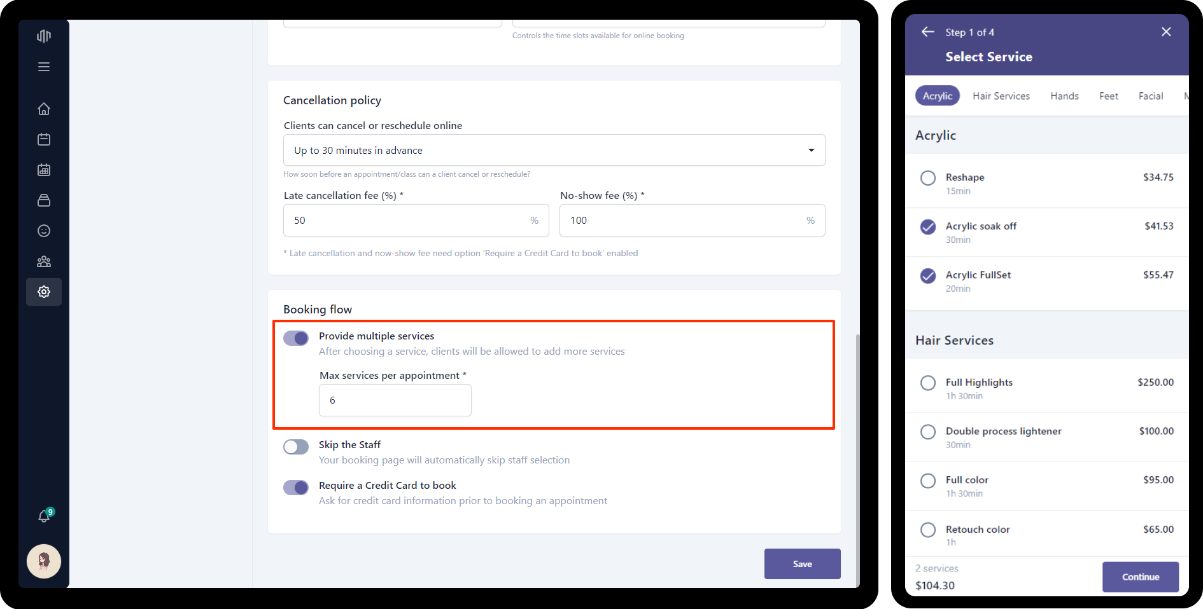Screen dimensions: 1203x609
Task: Open the user profile avatar
Action: click(x=44, y=561)
